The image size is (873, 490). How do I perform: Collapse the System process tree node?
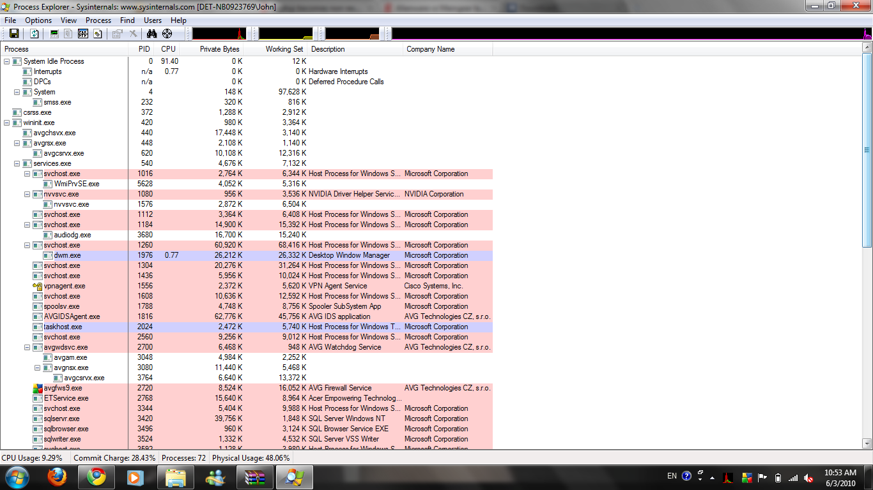pyautogui.click(x=17, y=92)
